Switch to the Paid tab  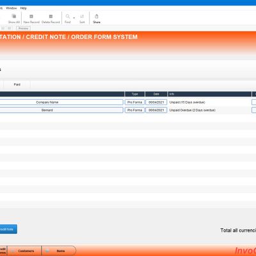(17, 84)
